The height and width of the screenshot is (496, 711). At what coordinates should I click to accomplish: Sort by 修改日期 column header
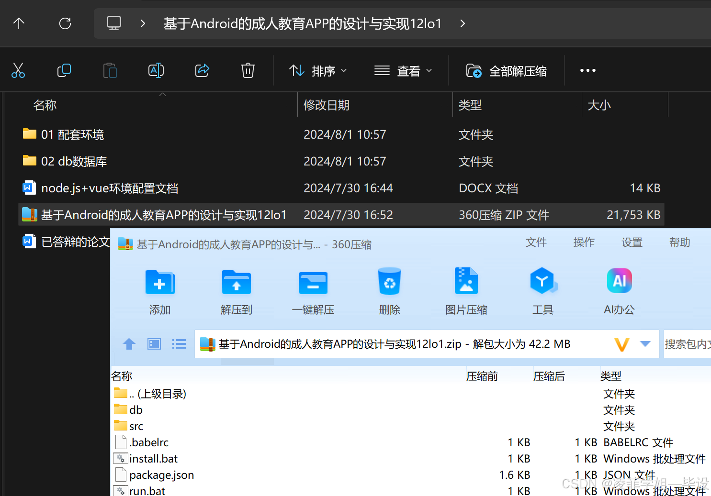[327, 105]
